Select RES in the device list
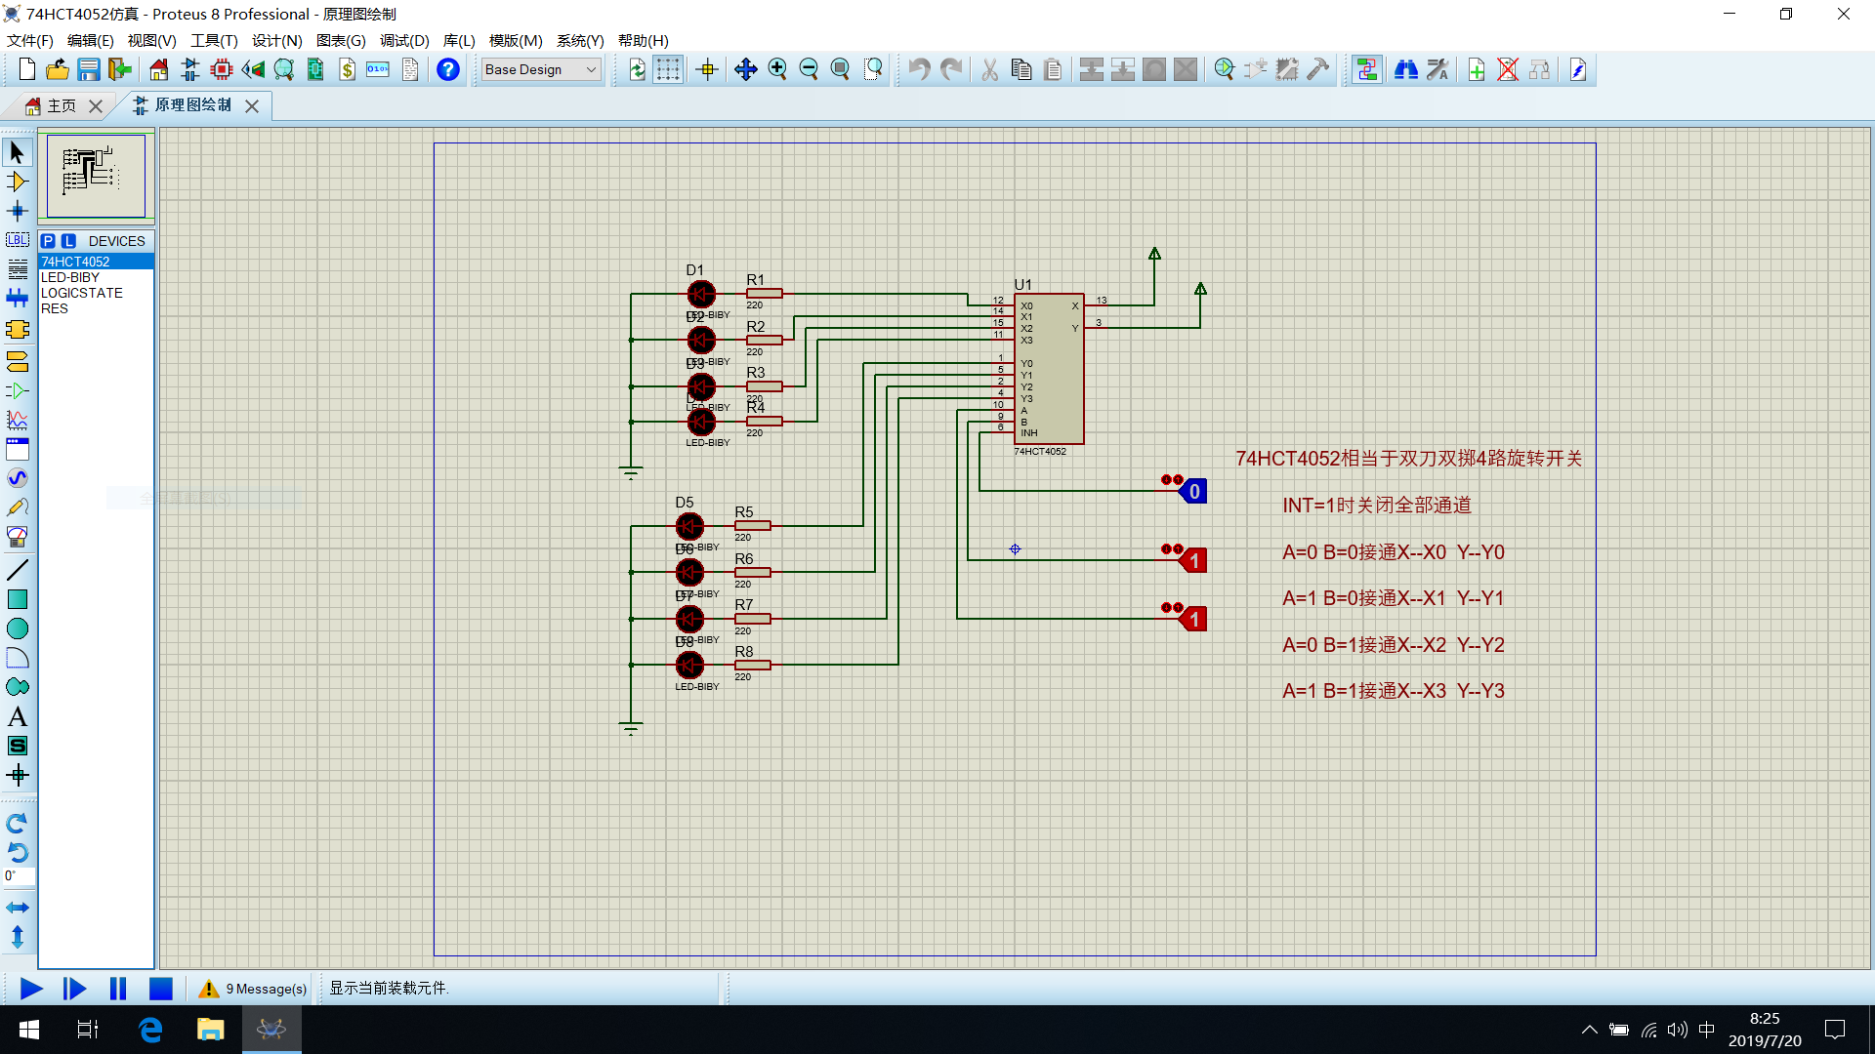The image size is (1875, 1054). pos(96,308)
